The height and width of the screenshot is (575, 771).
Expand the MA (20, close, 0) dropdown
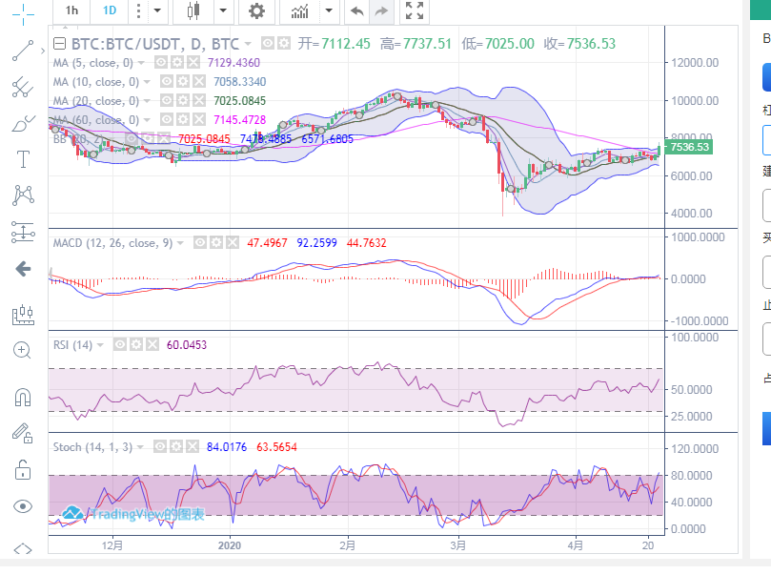pyautogui.click(x=147, y=101)
